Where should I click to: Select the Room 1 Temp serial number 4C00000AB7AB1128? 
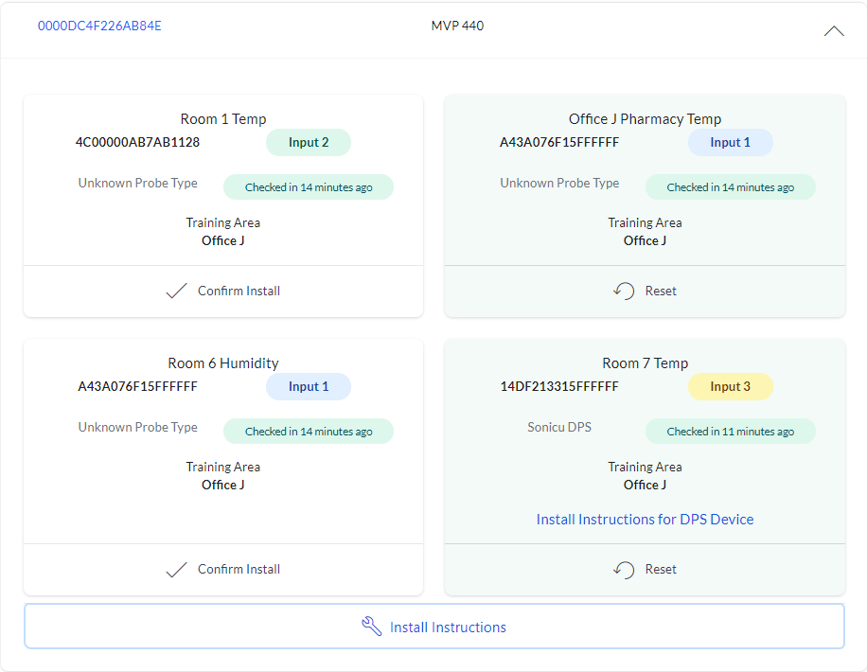coord(137,142)
